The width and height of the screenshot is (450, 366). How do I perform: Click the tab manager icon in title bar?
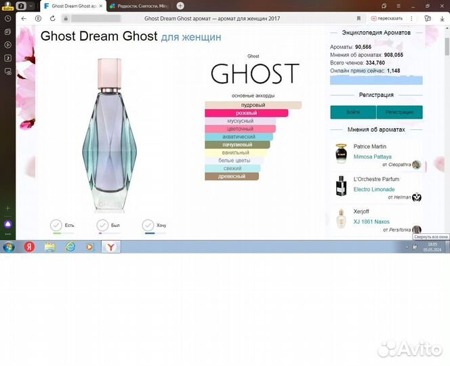(x=384, y=5)
